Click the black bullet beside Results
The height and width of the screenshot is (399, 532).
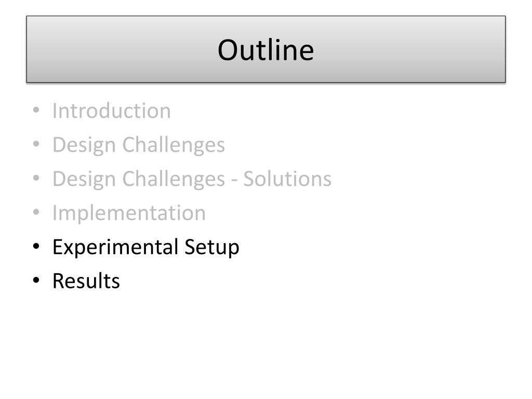pos(36,280)
